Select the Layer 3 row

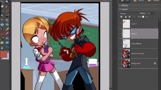click(139, 34)
